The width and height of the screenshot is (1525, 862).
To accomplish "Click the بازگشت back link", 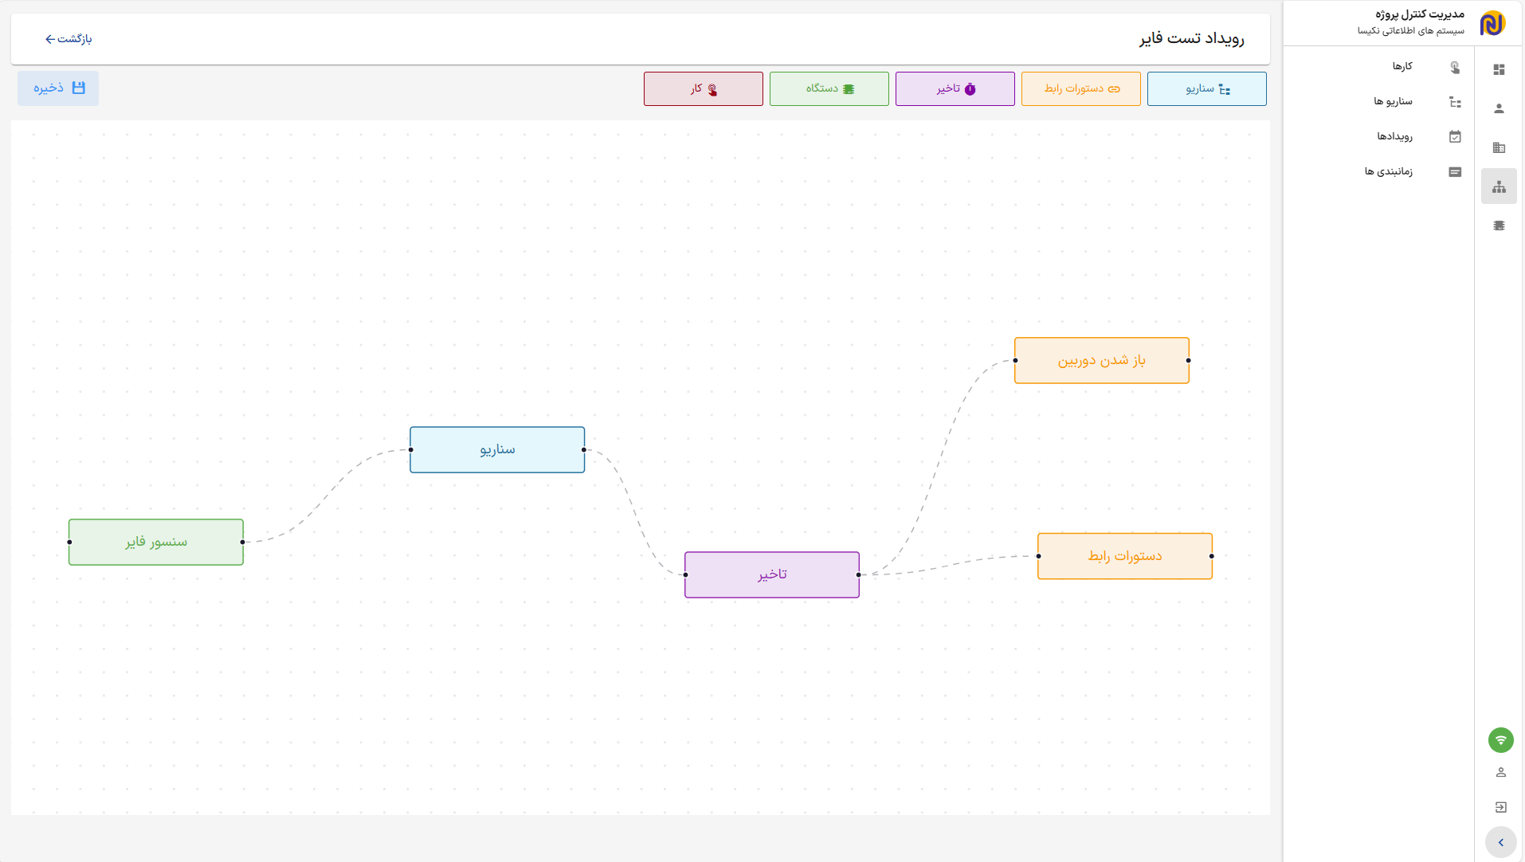I will tap(69, 39).
